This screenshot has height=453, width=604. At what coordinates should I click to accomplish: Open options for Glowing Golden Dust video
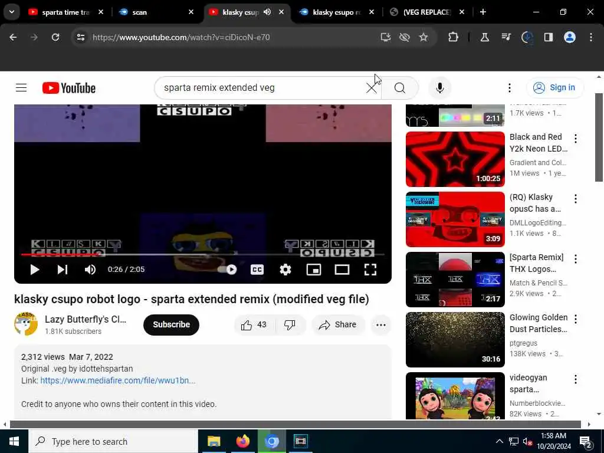(x=576, y=319)
